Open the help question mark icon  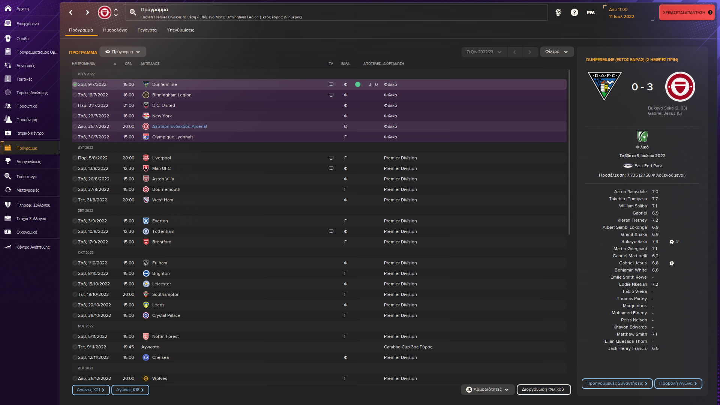tap(574, 12)
